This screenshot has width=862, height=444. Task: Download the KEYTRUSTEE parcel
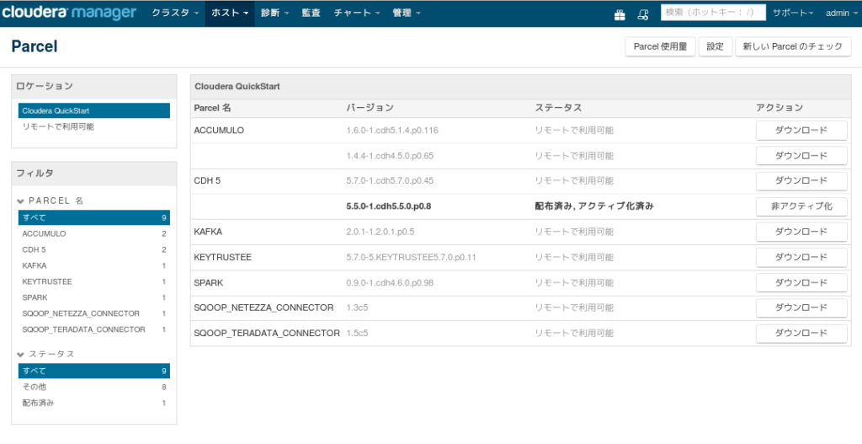pos(801,257)
